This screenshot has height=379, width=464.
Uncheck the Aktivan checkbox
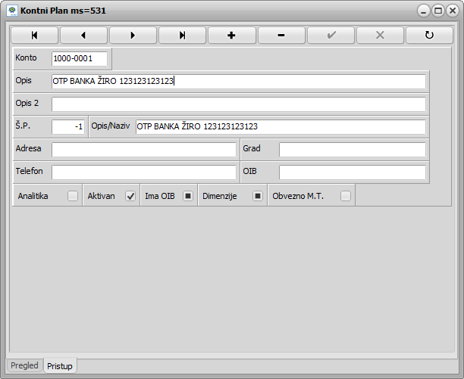pos(130,196)
